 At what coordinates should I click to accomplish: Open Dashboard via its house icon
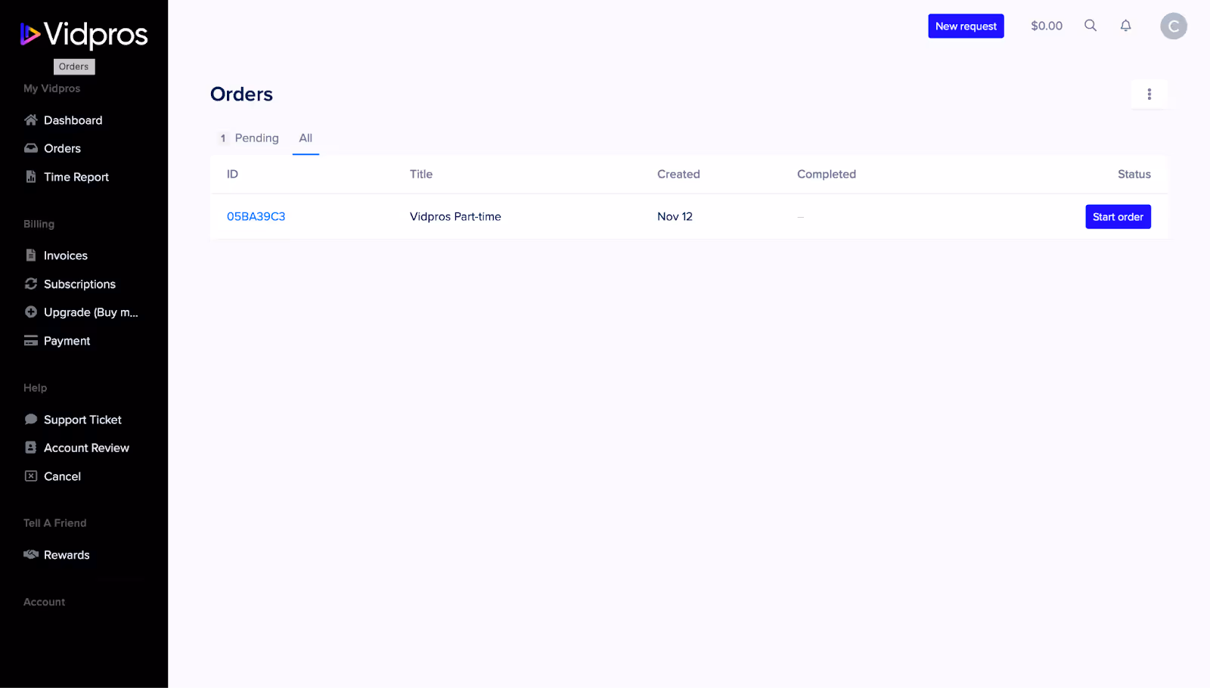pos(31,120)
